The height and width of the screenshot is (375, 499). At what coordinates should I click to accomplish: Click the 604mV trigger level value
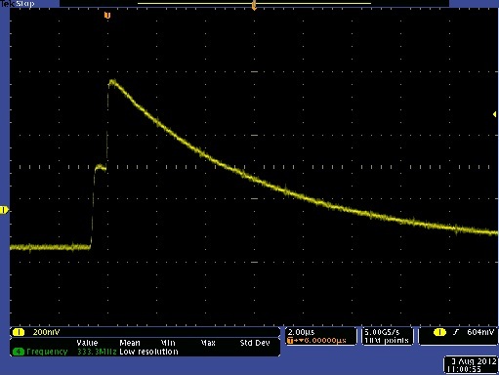(480, 332)
